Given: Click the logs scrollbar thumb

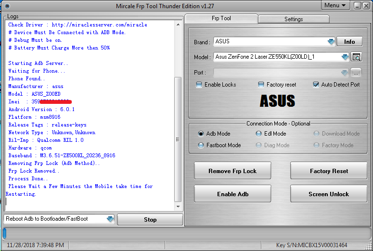Looking at the screenshot, I should click(178, 139).
